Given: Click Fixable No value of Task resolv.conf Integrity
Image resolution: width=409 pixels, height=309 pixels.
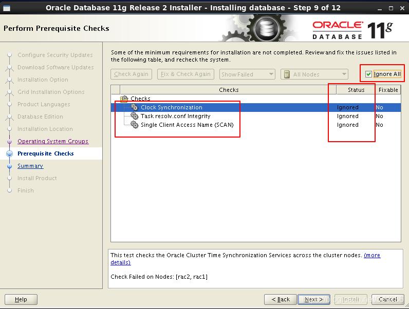Looking at the screenshot, I should pyautogui.click(x=379, y=116).
